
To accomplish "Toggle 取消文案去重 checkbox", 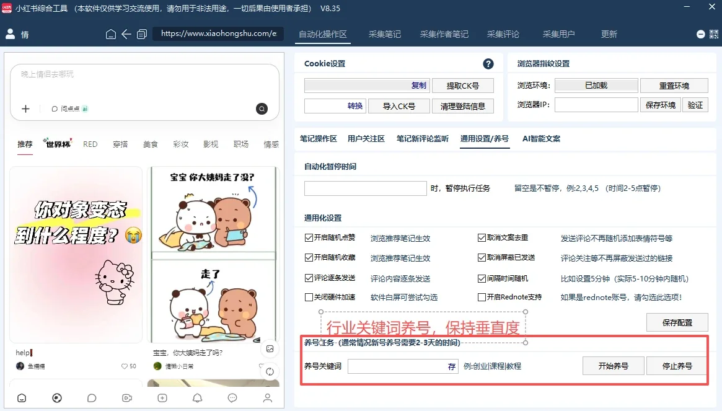I will click(482, 238).
